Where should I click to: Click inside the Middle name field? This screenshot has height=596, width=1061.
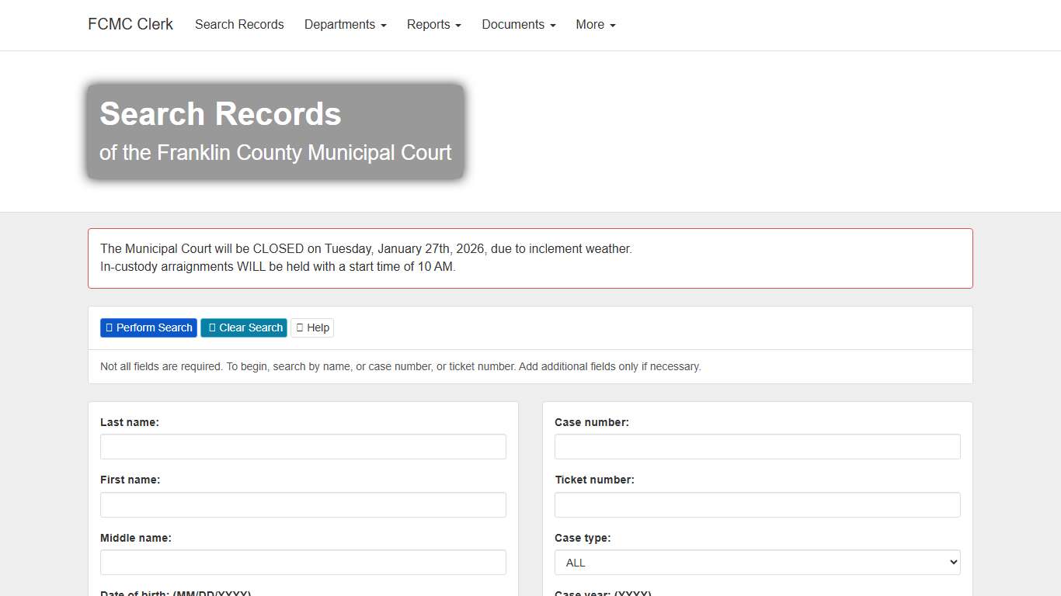(x=303, y=562)
